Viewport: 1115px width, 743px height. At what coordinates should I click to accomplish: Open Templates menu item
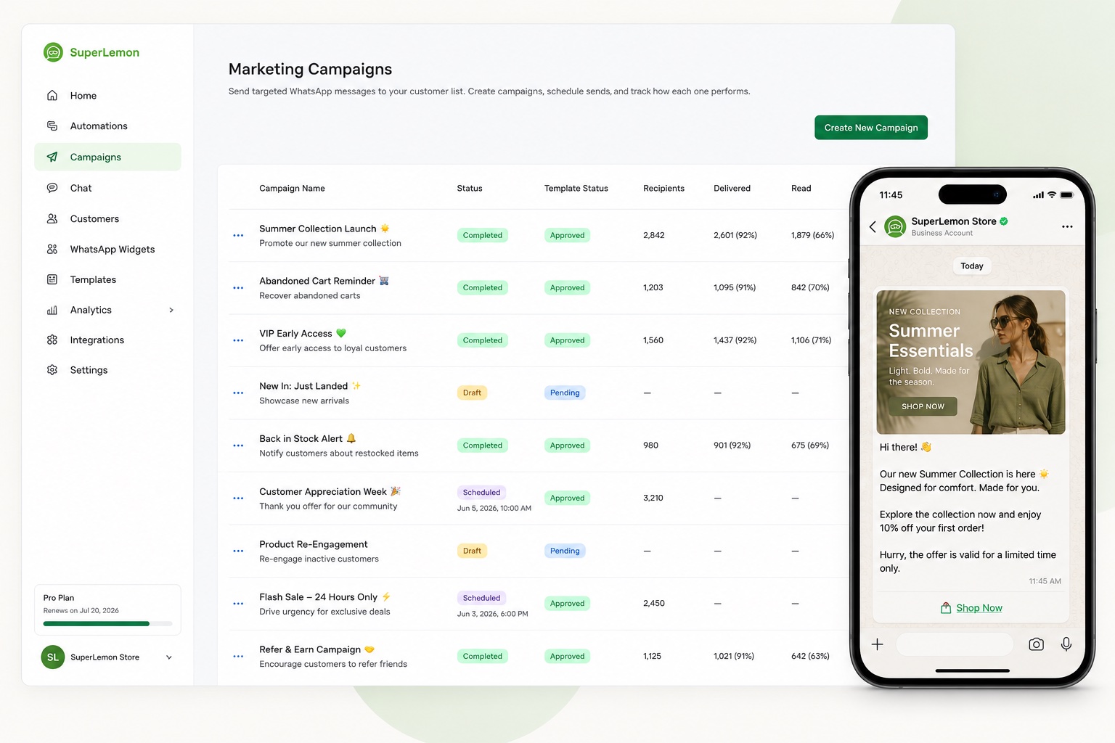point(107,279)
